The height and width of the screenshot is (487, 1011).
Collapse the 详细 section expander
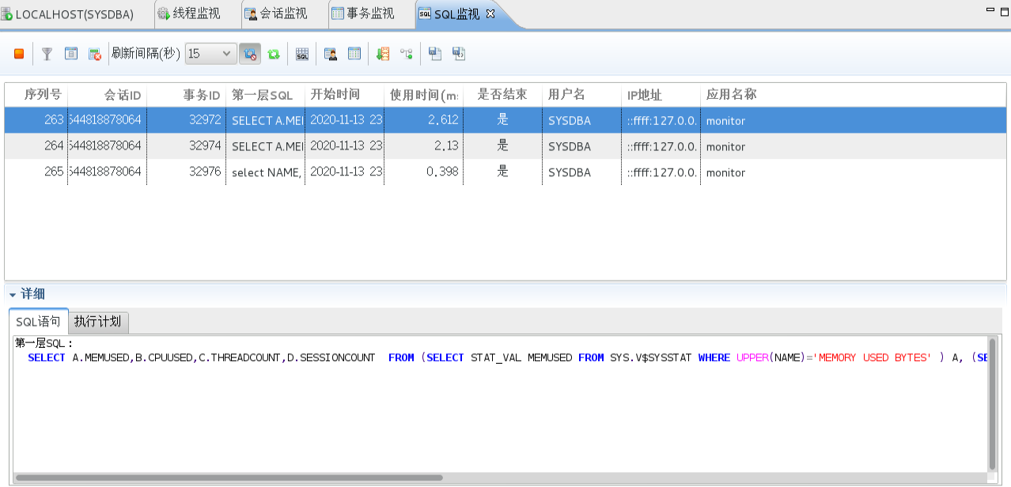click(13, 295)
